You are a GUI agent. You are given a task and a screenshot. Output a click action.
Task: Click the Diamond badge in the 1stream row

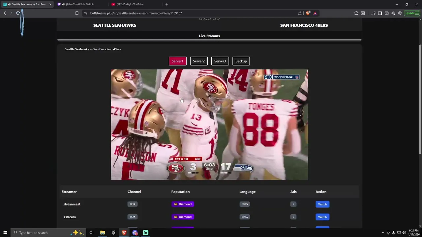click(x=183, y=217)
